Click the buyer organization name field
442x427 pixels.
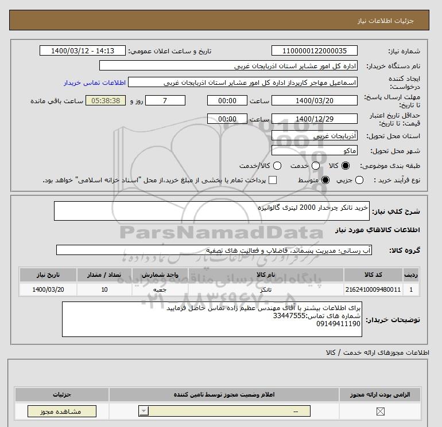pyautogui.click(x=228, y=65)
